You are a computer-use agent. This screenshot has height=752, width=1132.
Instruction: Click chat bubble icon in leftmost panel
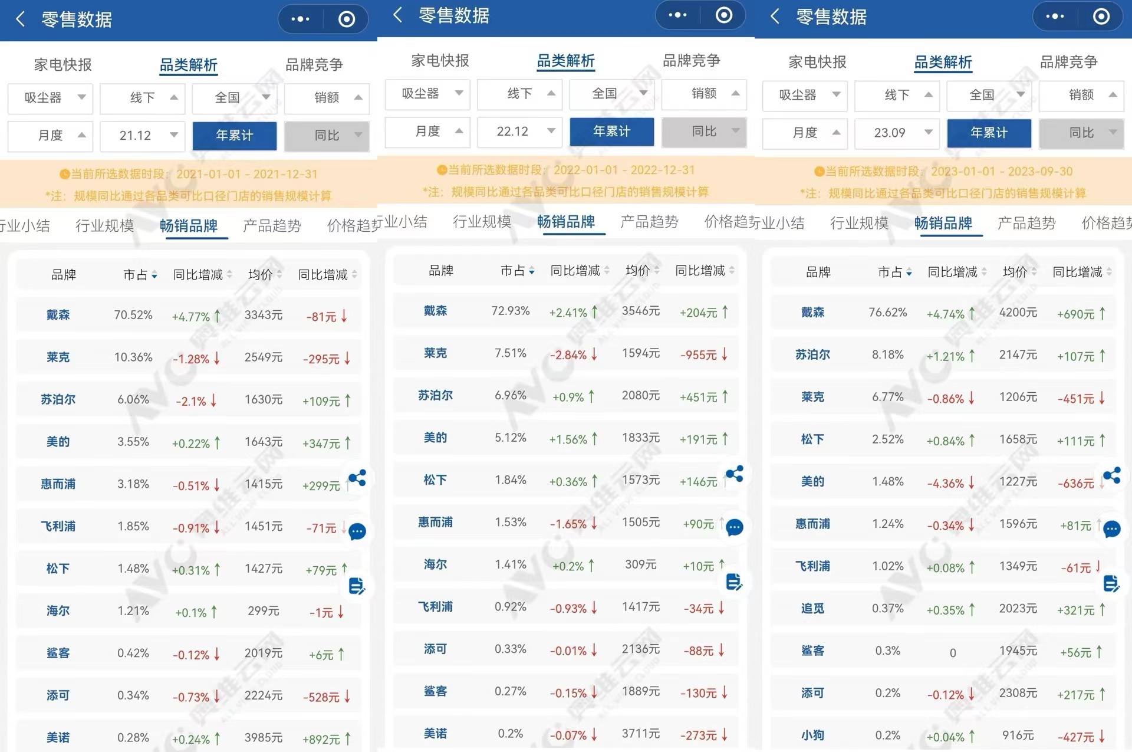(x=357, y=531)
